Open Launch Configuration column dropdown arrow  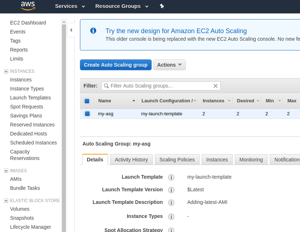tap(195, 101)
